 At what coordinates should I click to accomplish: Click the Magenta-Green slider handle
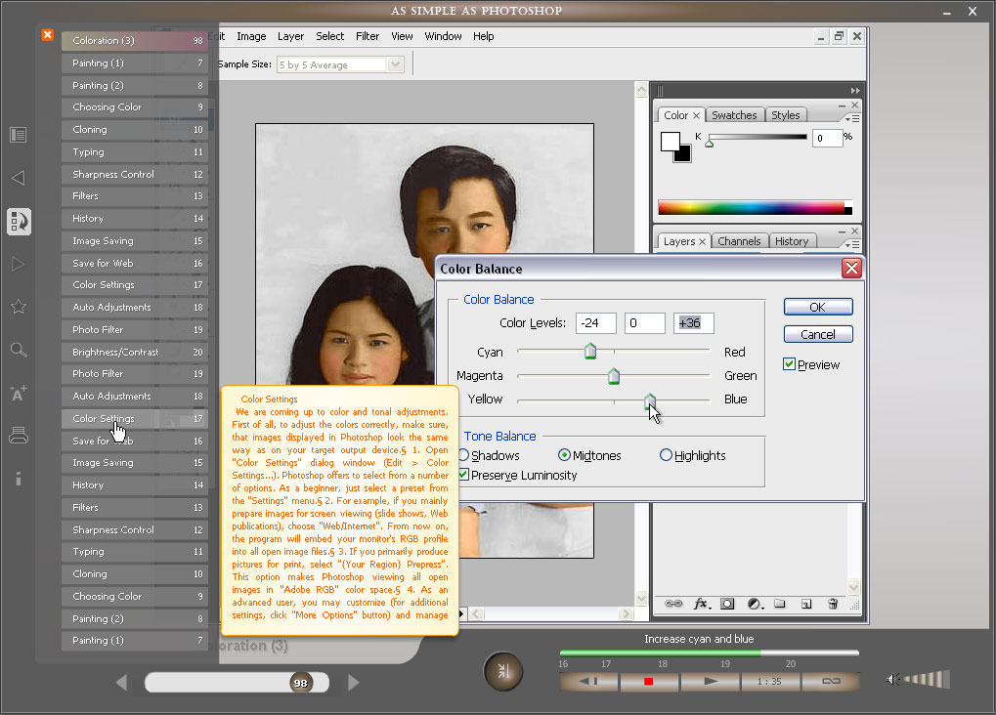point(614,376)
